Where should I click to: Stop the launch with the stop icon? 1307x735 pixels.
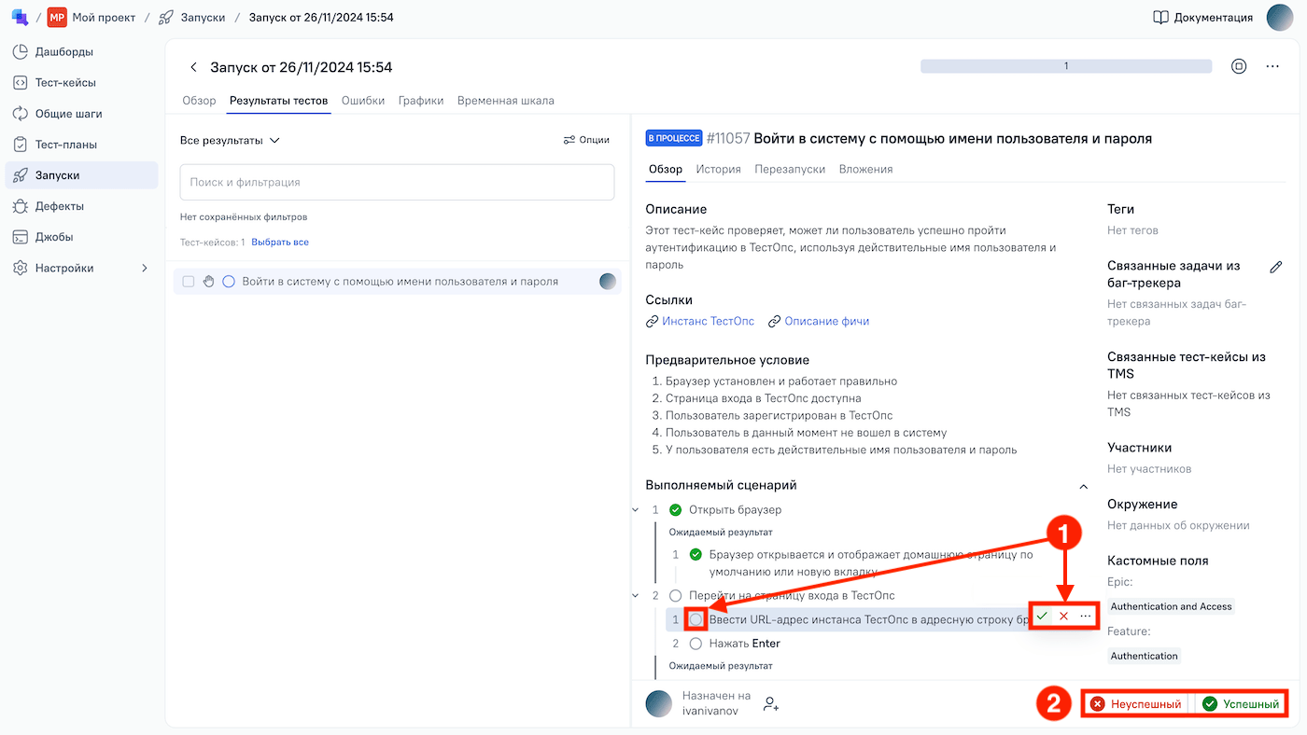(1239, 66)
